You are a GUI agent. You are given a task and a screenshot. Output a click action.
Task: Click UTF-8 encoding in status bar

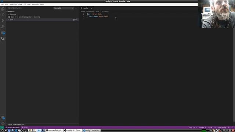pos(210,128)
